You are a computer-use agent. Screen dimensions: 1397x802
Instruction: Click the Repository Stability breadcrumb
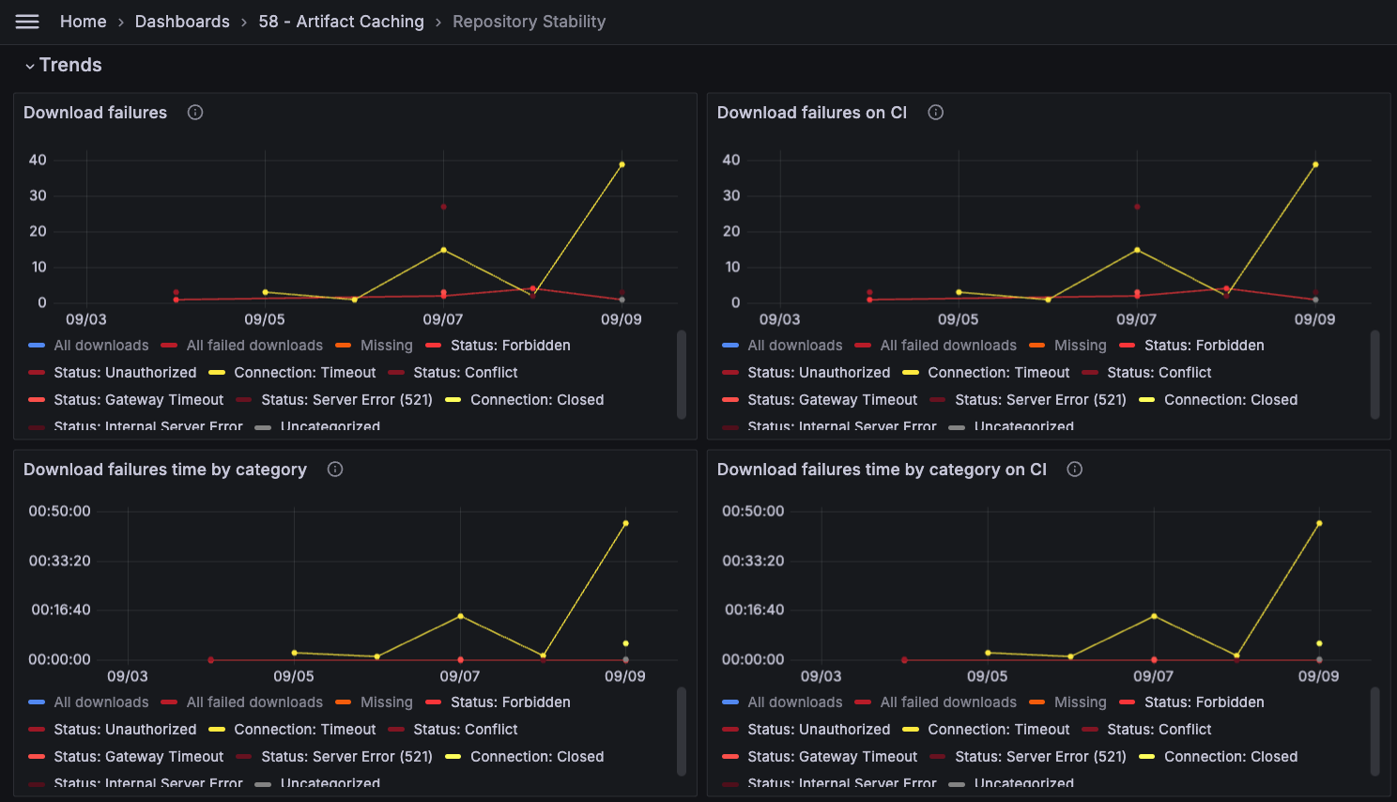[530, 22]
